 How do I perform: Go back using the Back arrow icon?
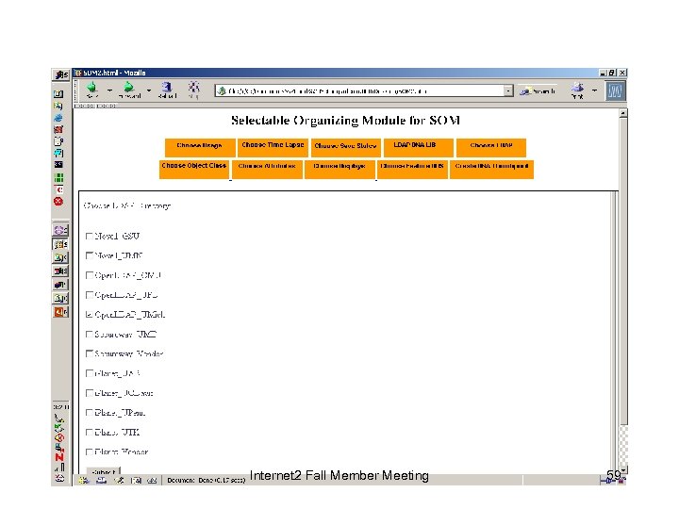tap(91, 90)
